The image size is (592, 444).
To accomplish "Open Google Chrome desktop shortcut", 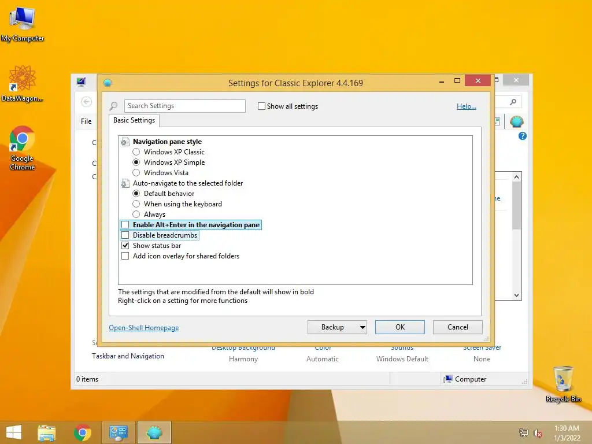I will (x=23, y=148).
